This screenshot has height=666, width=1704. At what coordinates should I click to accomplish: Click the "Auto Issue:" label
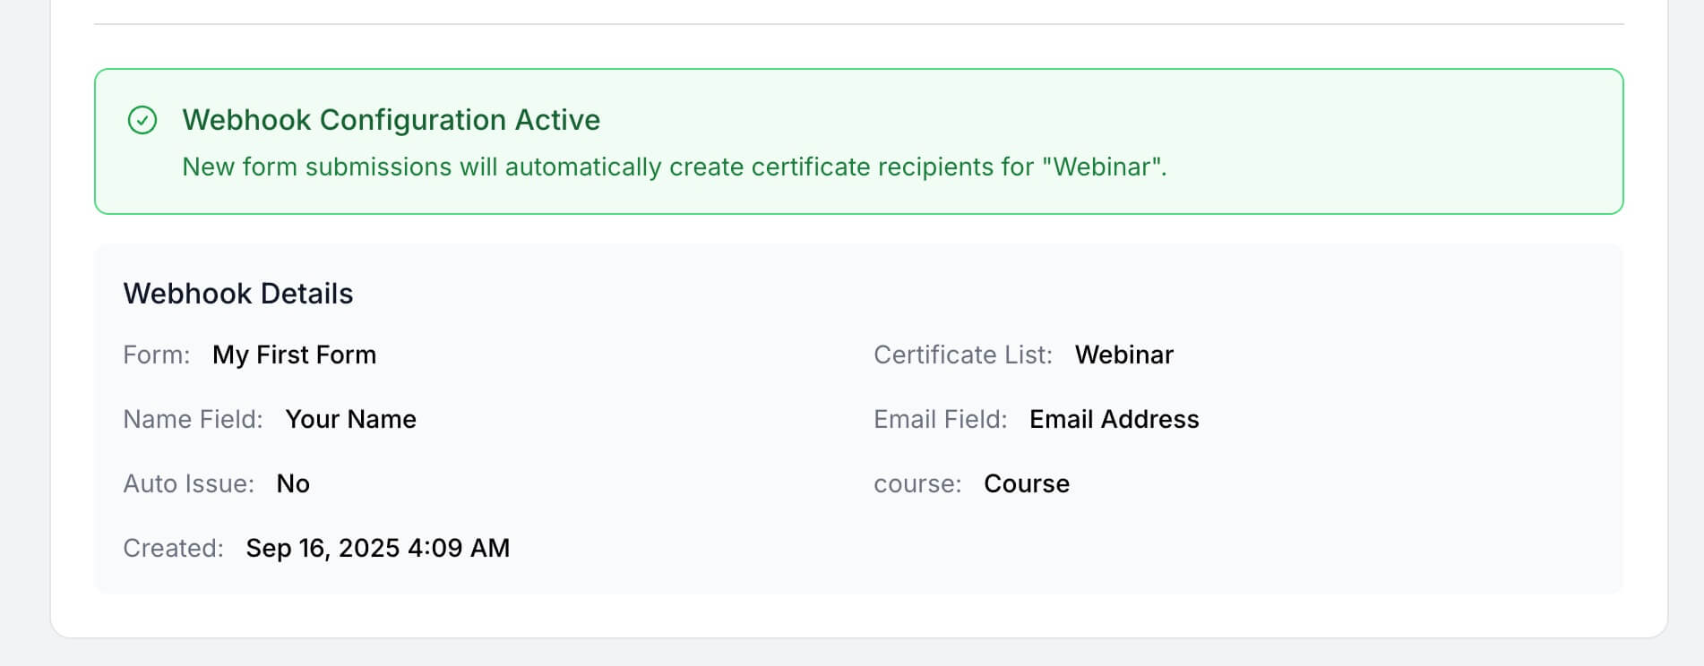pos(188,484)
